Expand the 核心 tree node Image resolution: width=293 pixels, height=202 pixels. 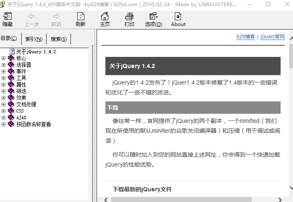[4, 58]
